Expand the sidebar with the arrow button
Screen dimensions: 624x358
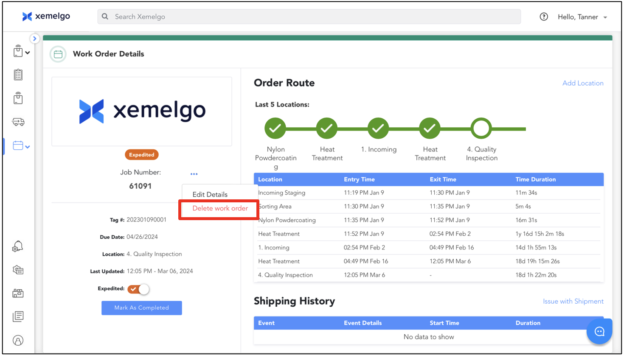[x=34, y=39]
